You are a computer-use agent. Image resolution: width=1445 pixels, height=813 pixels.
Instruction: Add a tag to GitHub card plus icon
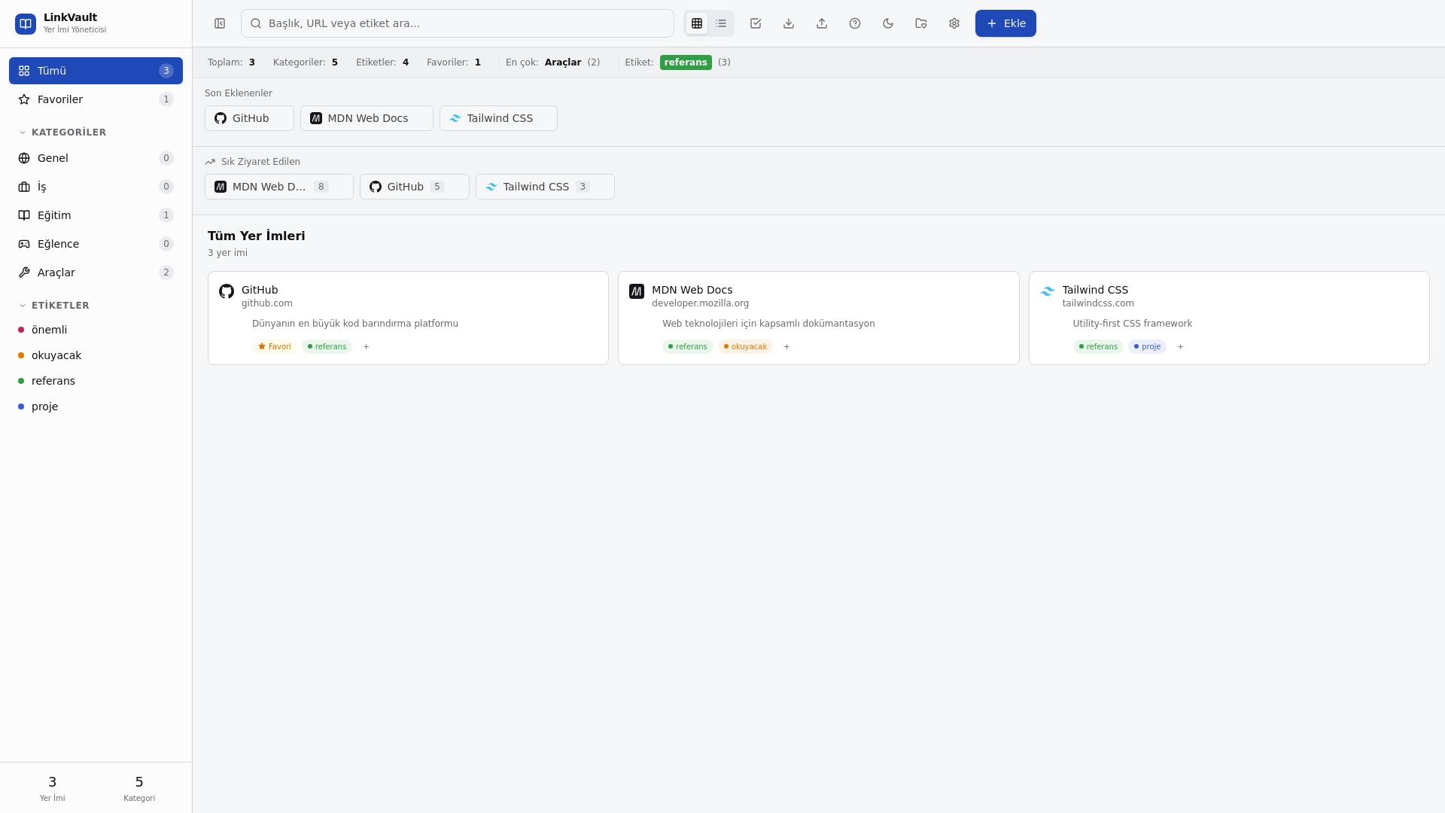[x=367, y=347]
